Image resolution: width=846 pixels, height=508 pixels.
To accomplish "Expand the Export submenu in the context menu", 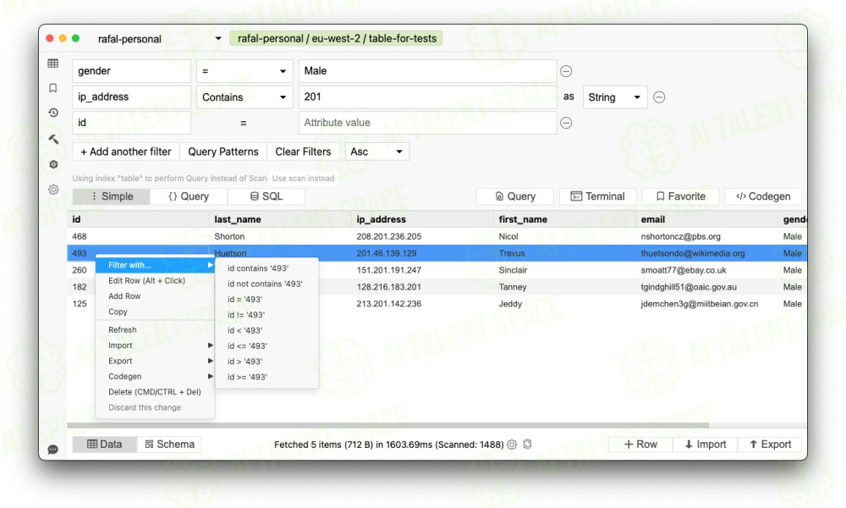I will (x=154, y=362).
